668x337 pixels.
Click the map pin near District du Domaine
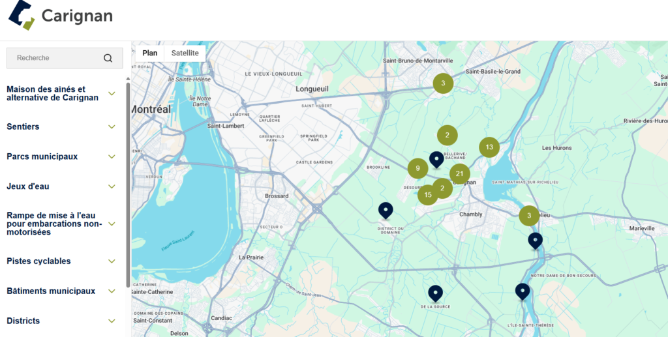386,211
